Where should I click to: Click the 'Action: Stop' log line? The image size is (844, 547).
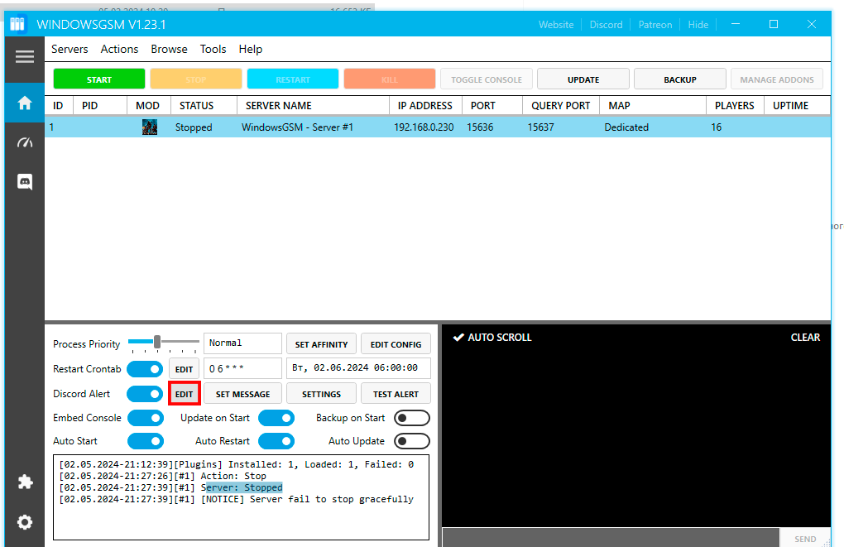point(162,476)
